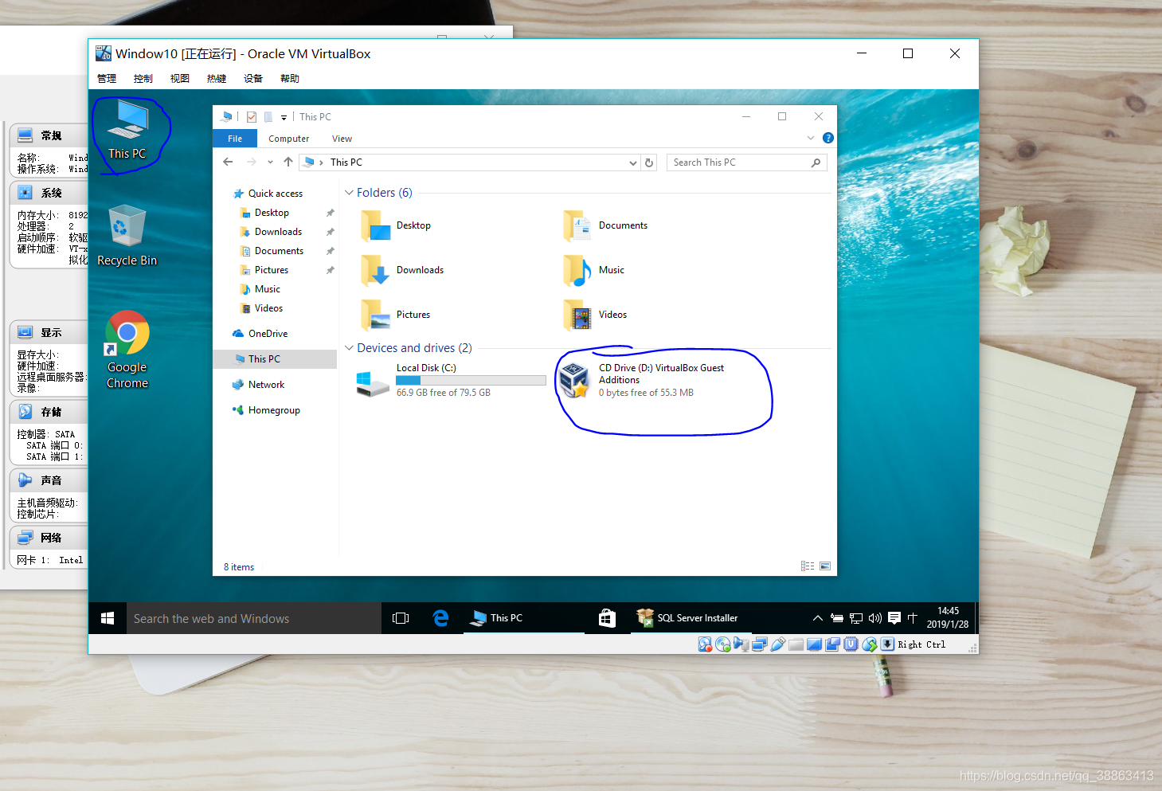Open the VirtualBox 管理 menu
Viewport: 1162px width, 791px height.
pos(107,78)
